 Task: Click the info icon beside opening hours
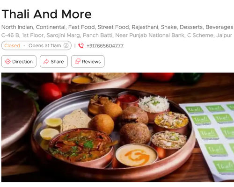tap(66, 45)
